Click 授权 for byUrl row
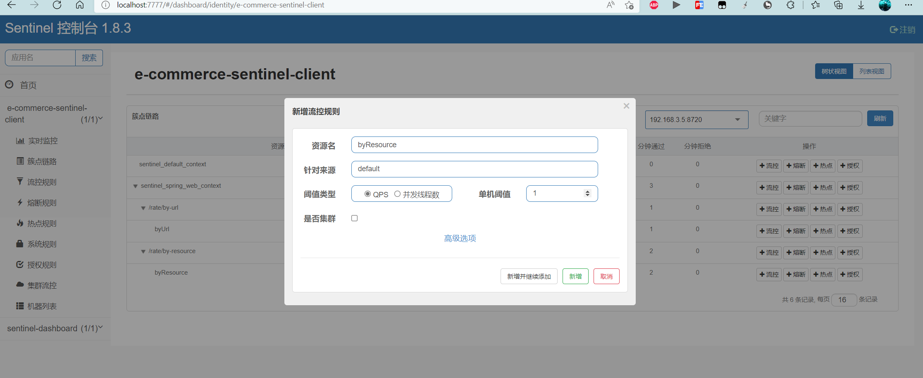Image resolution: width=923 pixels, height=378 pixels. [x=850, y=231]
